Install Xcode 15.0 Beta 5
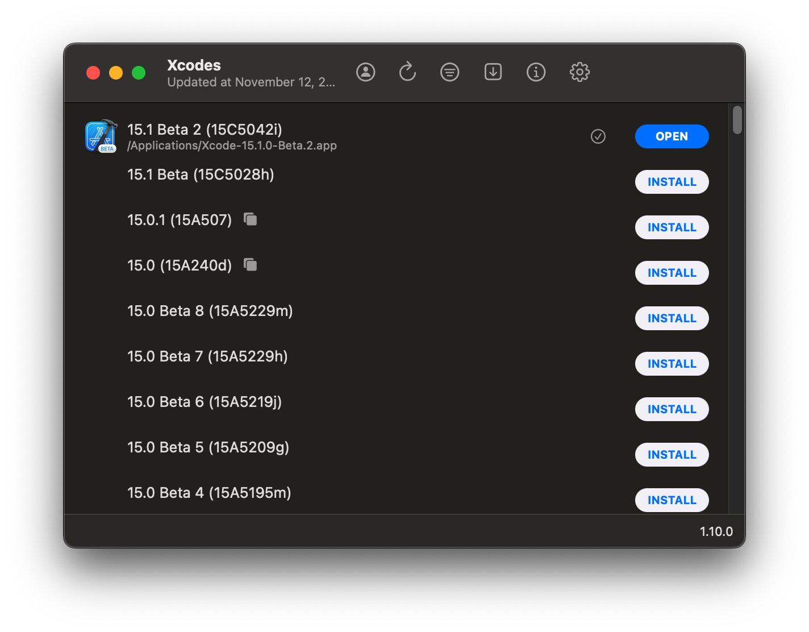Screen dimensions: 809x632 672,455
